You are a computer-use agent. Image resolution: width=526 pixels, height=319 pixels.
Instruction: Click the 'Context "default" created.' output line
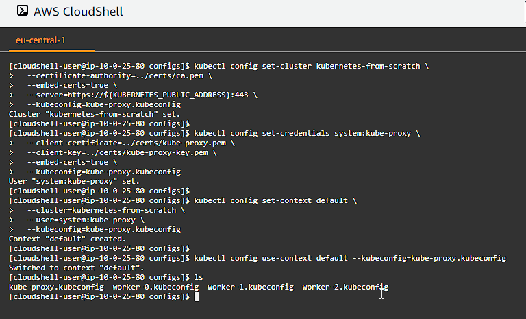[67, 239]
